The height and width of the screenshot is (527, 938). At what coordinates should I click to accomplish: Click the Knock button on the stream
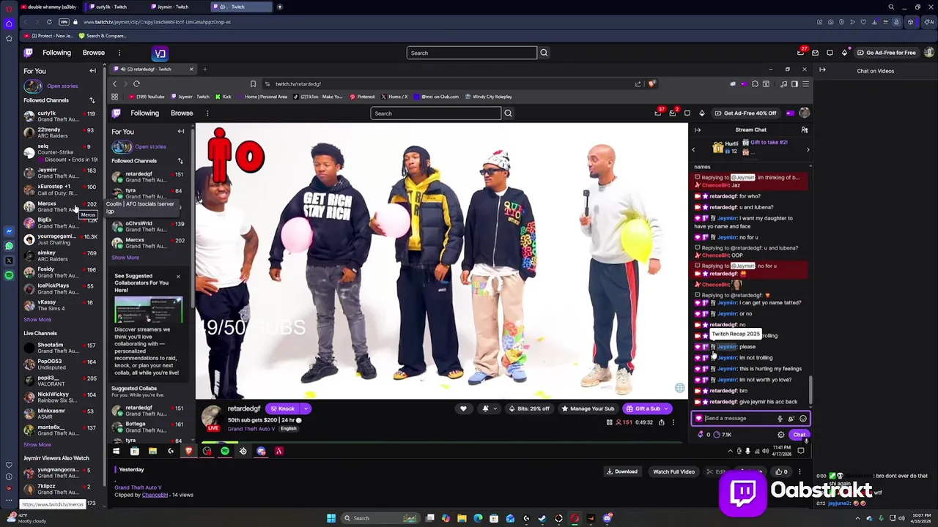(x=283, y=408)
